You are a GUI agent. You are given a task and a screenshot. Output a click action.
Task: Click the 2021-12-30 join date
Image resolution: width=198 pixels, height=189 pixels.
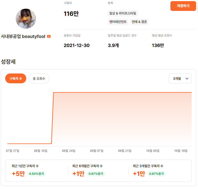[77, 45]
